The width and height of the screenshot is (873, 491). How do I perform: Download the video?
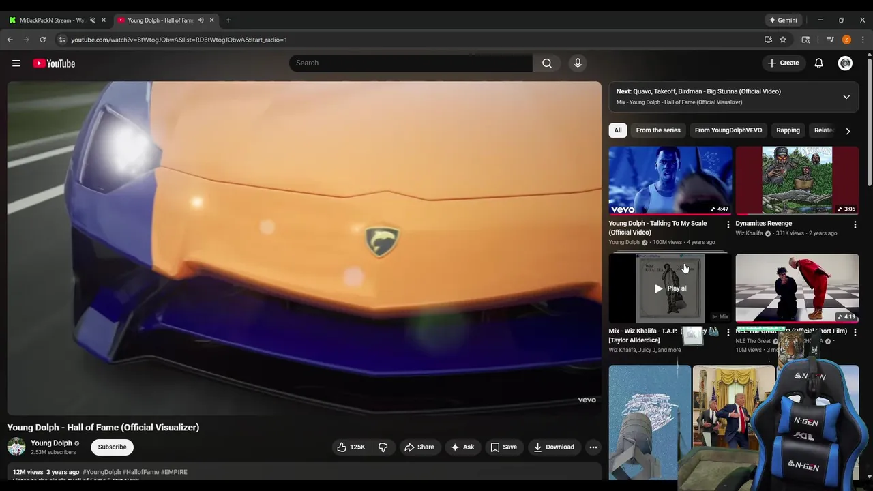[554, 447]
